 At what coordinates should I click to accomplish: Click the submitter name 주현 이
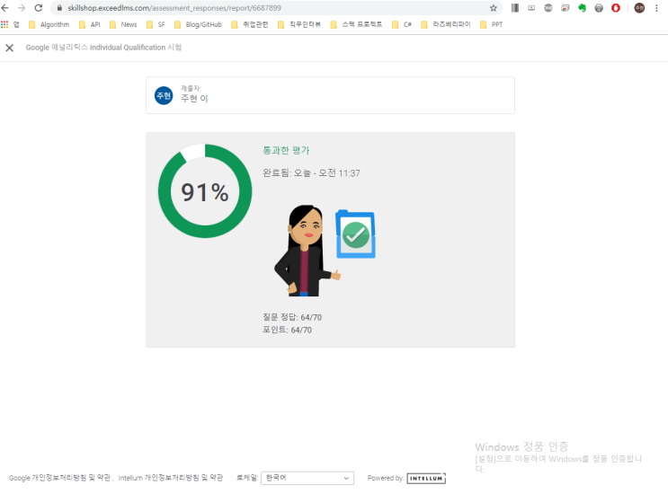[x=194, y=98]
